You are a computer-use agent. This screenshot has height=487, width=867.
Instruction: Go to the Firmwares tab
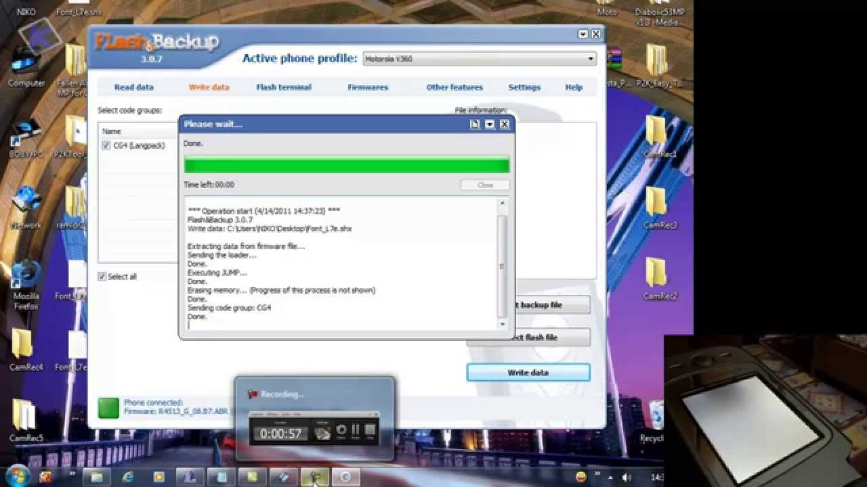(x=368, y=87)
